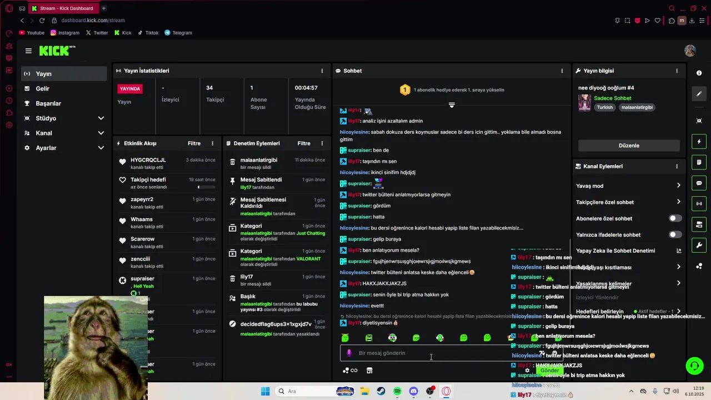Click the heart icon beside HYGCRQCLJL

pos(123,162)
